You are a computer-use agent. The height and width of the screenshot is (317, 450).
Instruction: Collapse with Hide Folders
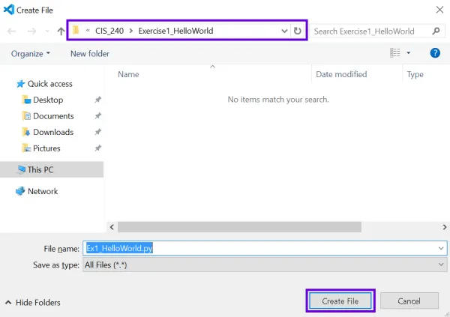point(32,302)
